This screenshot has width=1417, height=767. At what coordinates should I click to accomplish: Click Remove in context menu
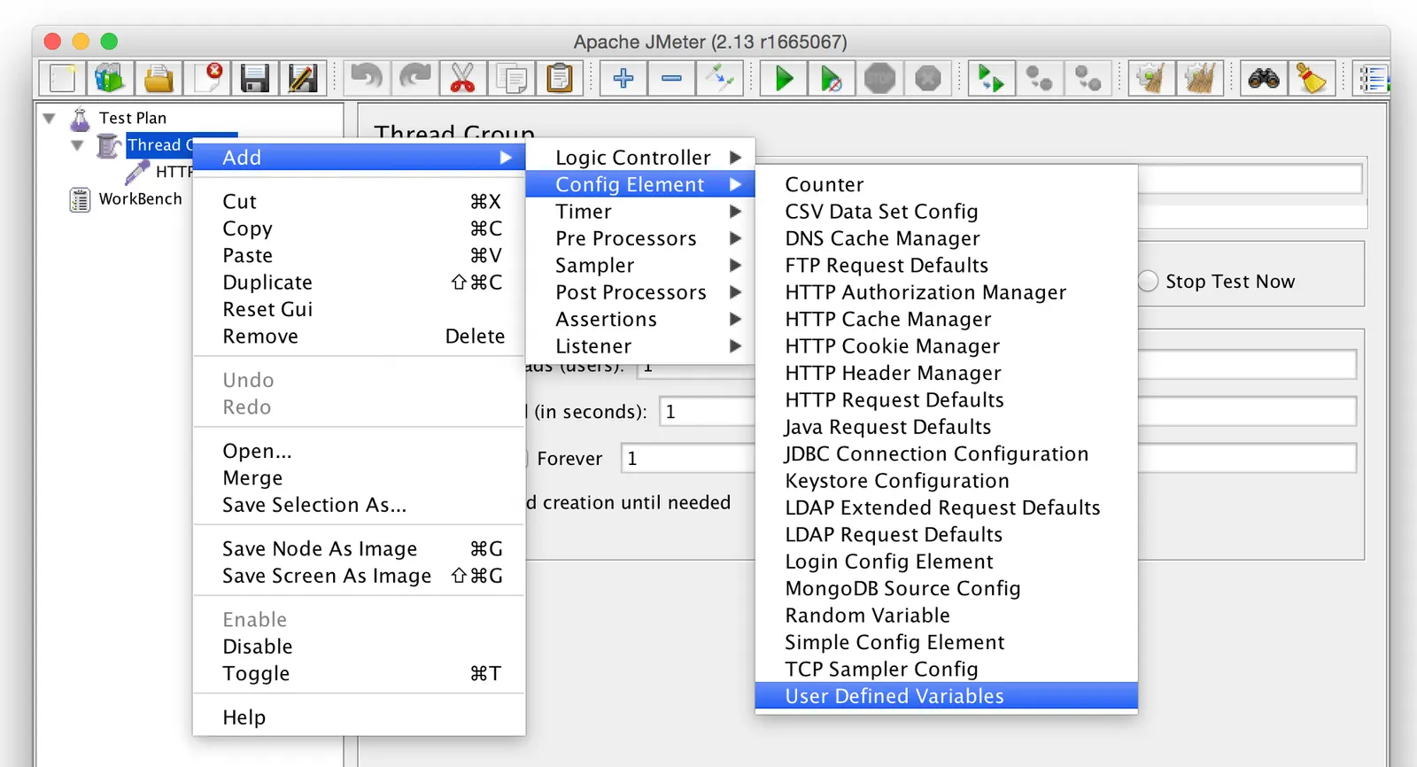[359, 337]
